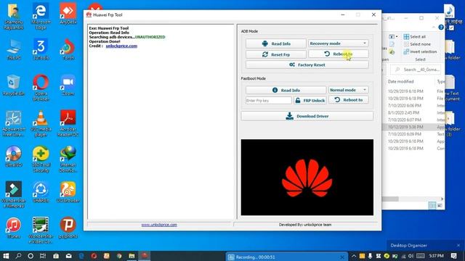Open Microsoft Store taskbar icon
Screen dimensions: 465x261
click(x=56, y=256)
